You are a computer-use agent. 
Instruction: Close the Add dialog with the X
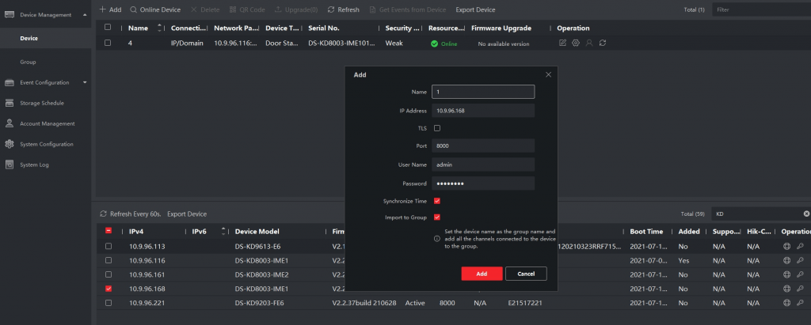(x=548, y=74)
